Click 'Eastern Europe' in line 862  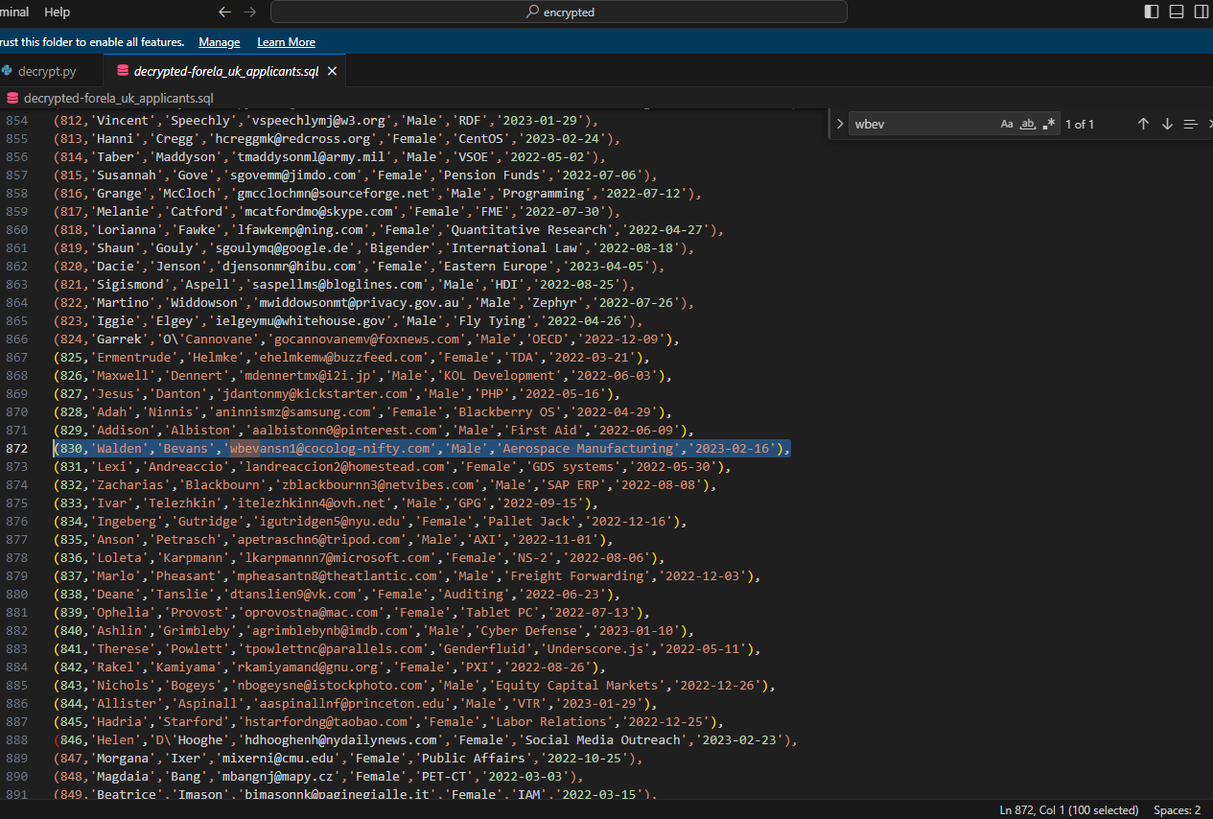click(x=498, y=267)
